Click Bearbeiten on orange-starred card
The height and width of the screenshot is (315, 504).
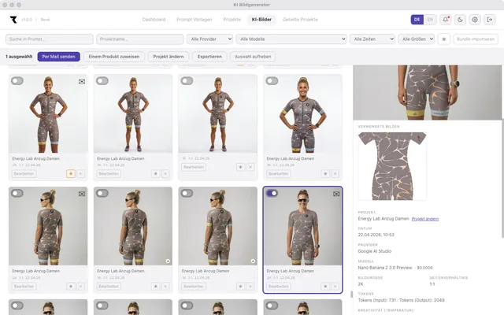coord(24,173)
